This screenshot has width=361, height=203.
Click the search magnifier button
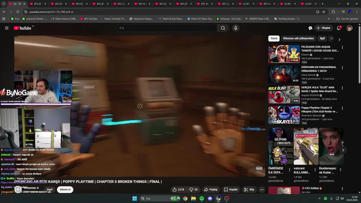point(223,28)
